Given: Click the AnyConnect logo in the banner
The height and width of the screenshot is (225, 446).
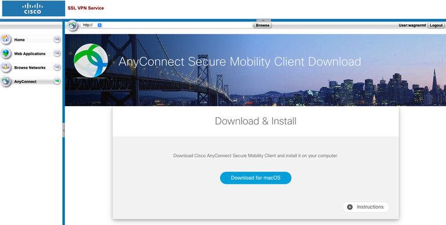Looking at the screenshot, I should (x=91, y=60).
